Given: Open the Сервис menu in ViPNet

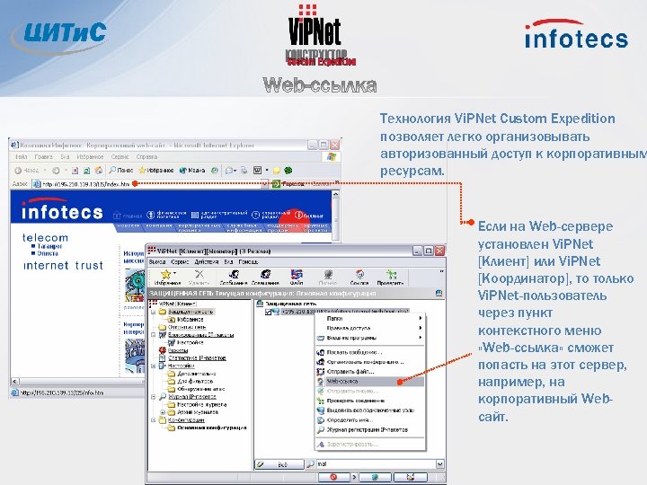Looking at the screenshot, I should pos(180,262).
